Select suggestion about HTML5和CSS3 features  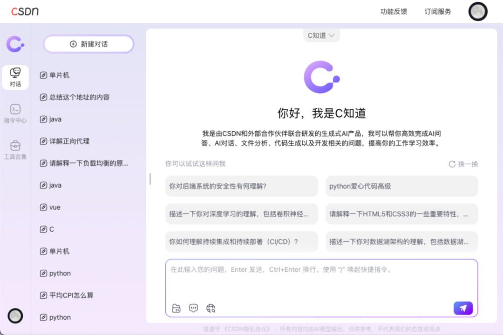coord(401,214)
